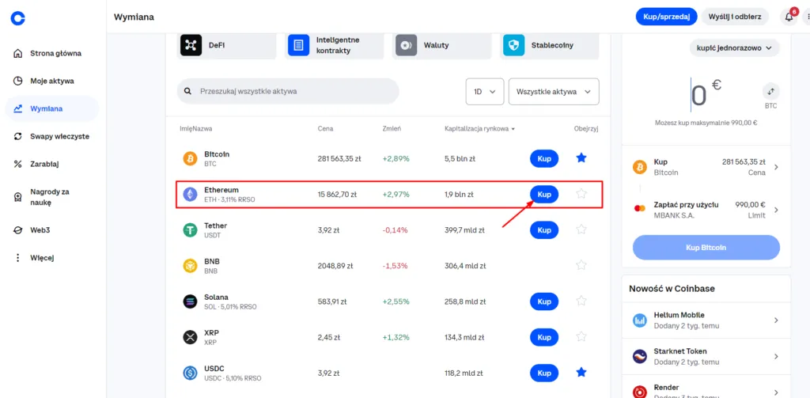The image size is (810, 398).
Task: Click the Wyślij i odbierz button
Action: point(735,17)
